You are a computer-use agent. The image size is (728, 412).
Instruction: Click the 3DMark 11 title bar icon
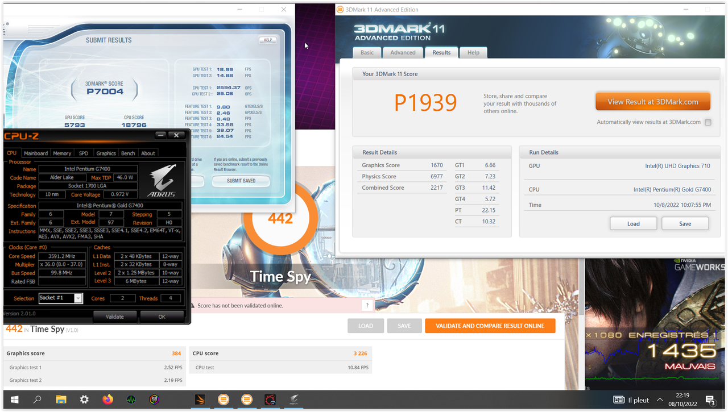pyautogui.click(x=341, y=10)
